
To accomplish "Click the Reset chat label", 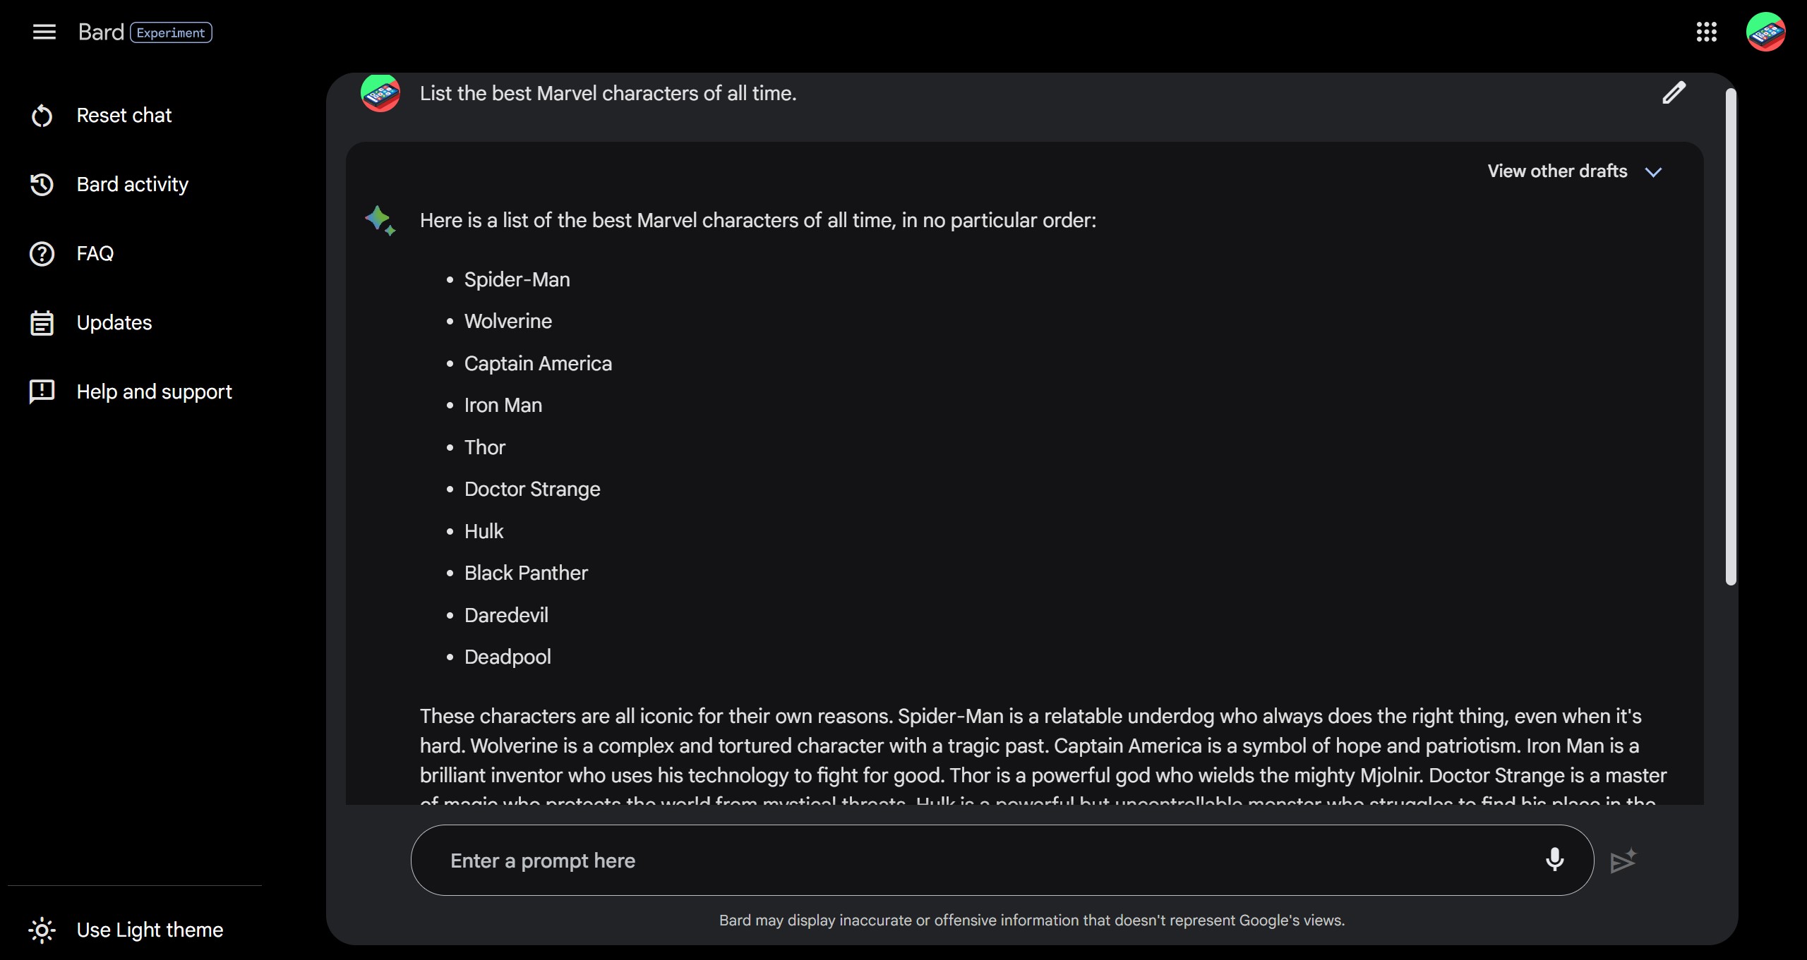I will pyautogui.click(x=124, y=116).
